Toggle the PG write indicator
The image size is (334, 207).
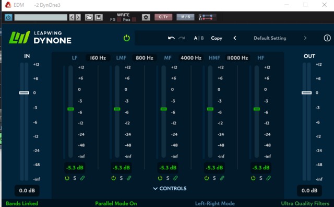[x=119, y=20]
